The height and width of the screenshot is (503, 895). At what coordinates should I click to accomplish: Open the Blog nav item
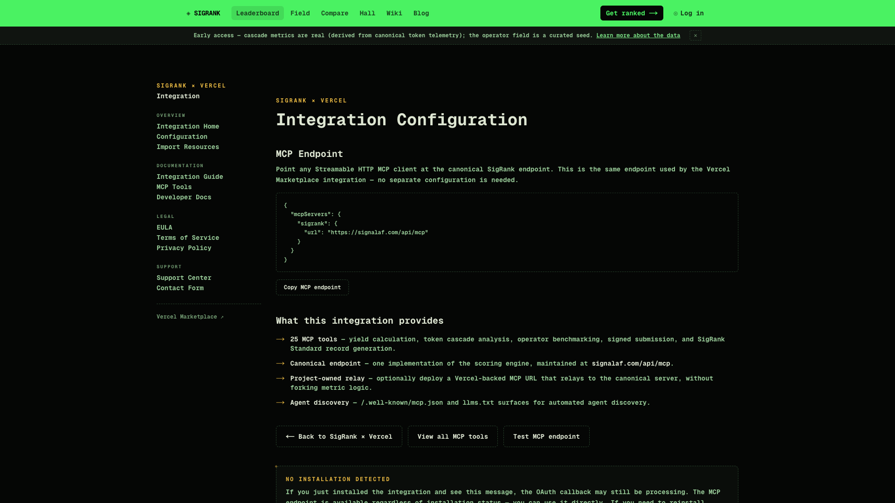(421, 13)
